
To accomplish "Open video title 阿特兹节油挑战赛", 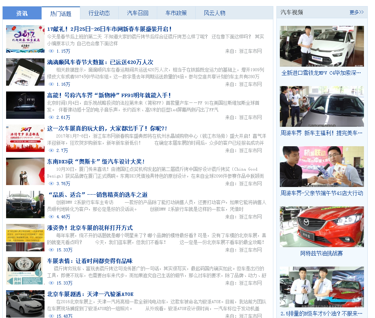I will [x=322, y=253].
